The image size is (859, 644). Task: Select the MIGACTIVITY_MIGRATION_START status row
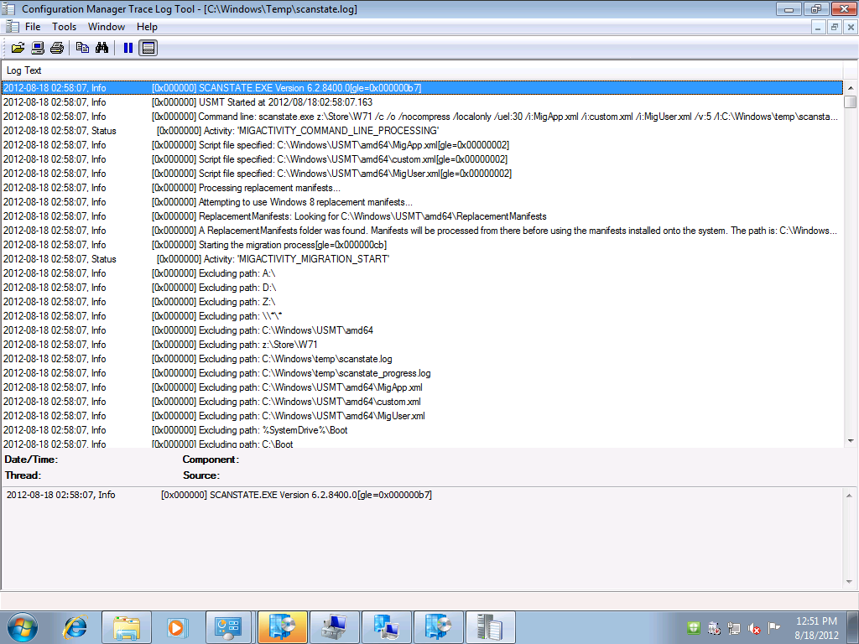pyautogui.click(x=422, y=258)
